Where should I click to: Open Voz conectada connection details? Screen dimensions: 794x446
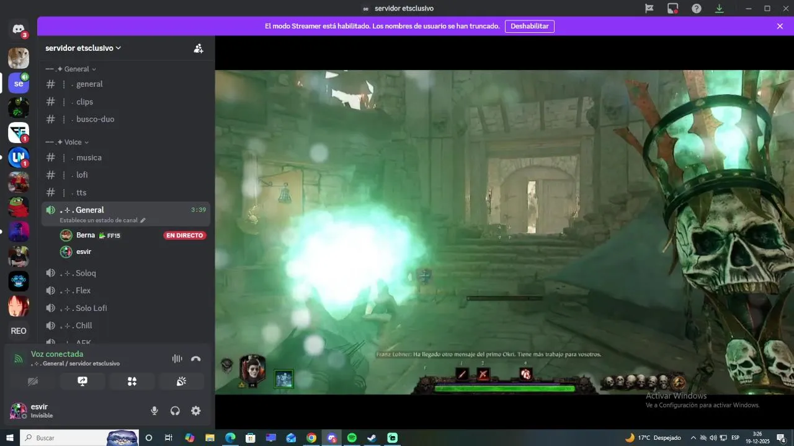coord(57,354)
